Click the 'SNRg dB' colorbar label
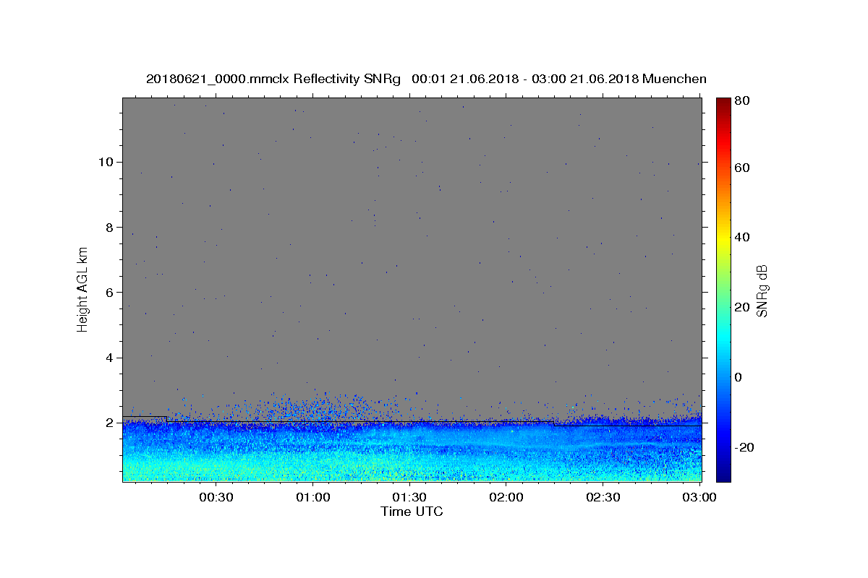Viewport: 868px width, 578px height. [x=762, y=290]
